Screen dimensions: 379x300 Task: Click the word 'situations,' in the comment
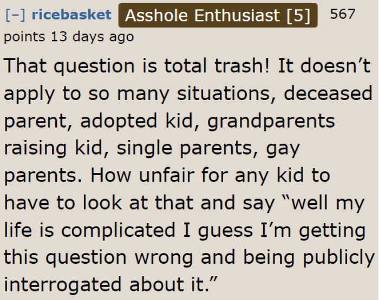[x=226, y=94]
